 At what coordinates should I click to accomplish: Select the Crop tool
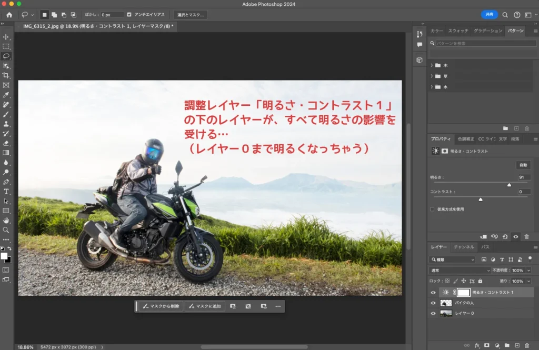6,75
